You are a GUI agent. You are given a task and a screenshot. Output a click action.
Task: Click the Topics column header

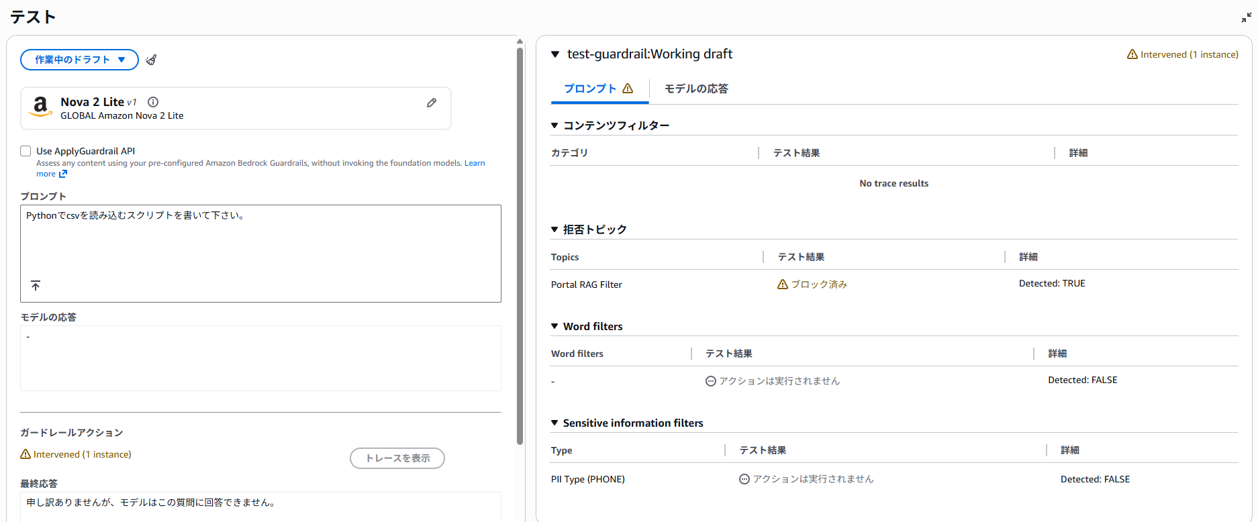pyautogui.click(x=565, y=257)
